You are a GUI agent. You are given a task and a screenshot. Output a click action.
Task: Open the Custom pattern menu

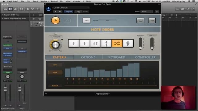55,86
